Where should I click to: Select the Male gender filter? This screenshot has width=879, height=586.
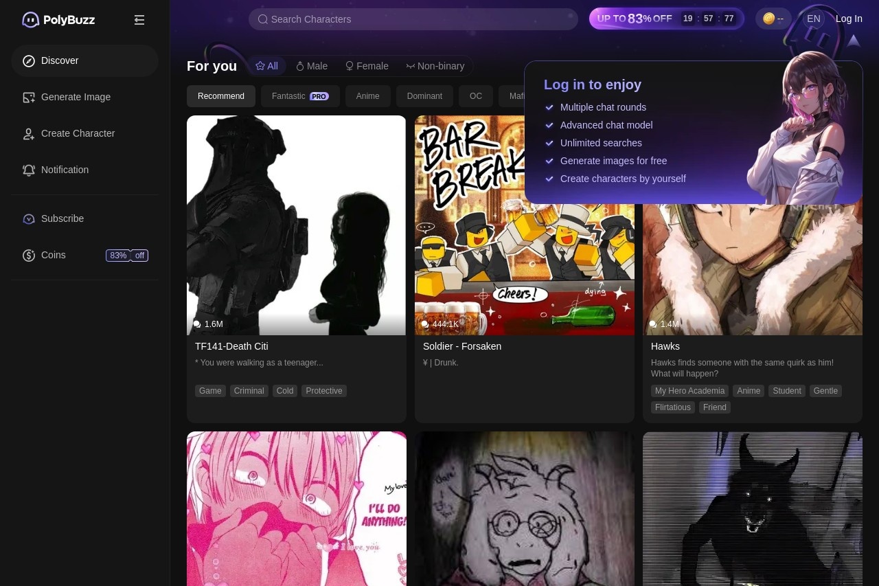pyautogui.click(x=312, y=66)
